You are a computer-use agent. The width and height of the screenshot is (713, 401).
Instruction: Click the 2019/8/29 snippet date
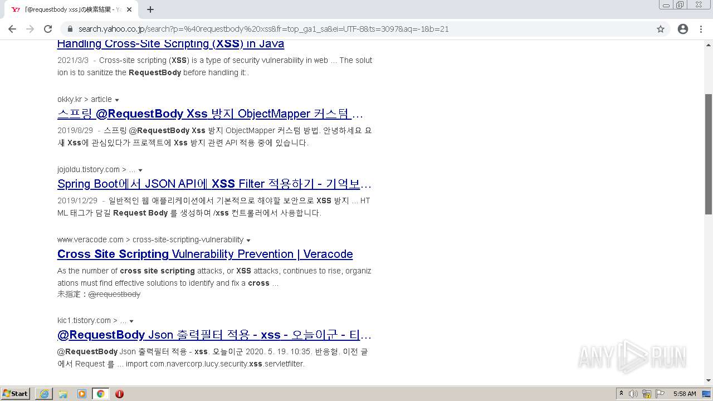tap(75, 130)
